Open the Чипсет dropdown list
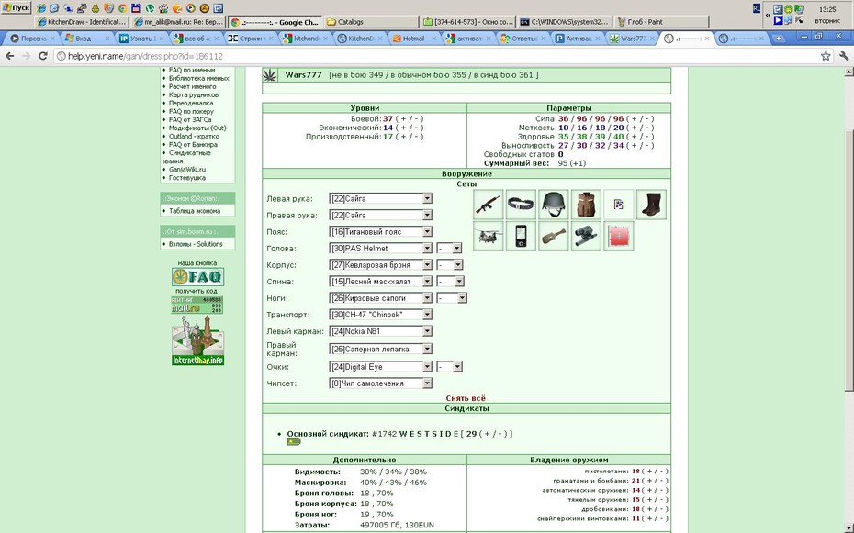The width and height of the screenshot is (854, 533). pos(381,383)
